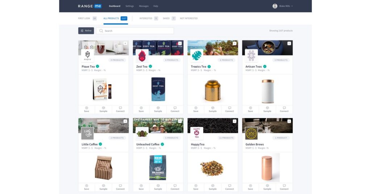This screenshot has height=194, width=371.
Task: Click the Golden Brews crown logo
Action: coord(251,134)
